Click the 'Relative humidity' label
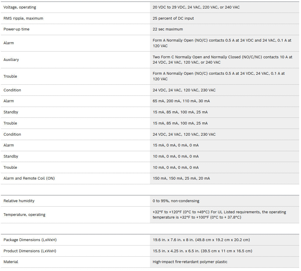 (x=19, y=201)
